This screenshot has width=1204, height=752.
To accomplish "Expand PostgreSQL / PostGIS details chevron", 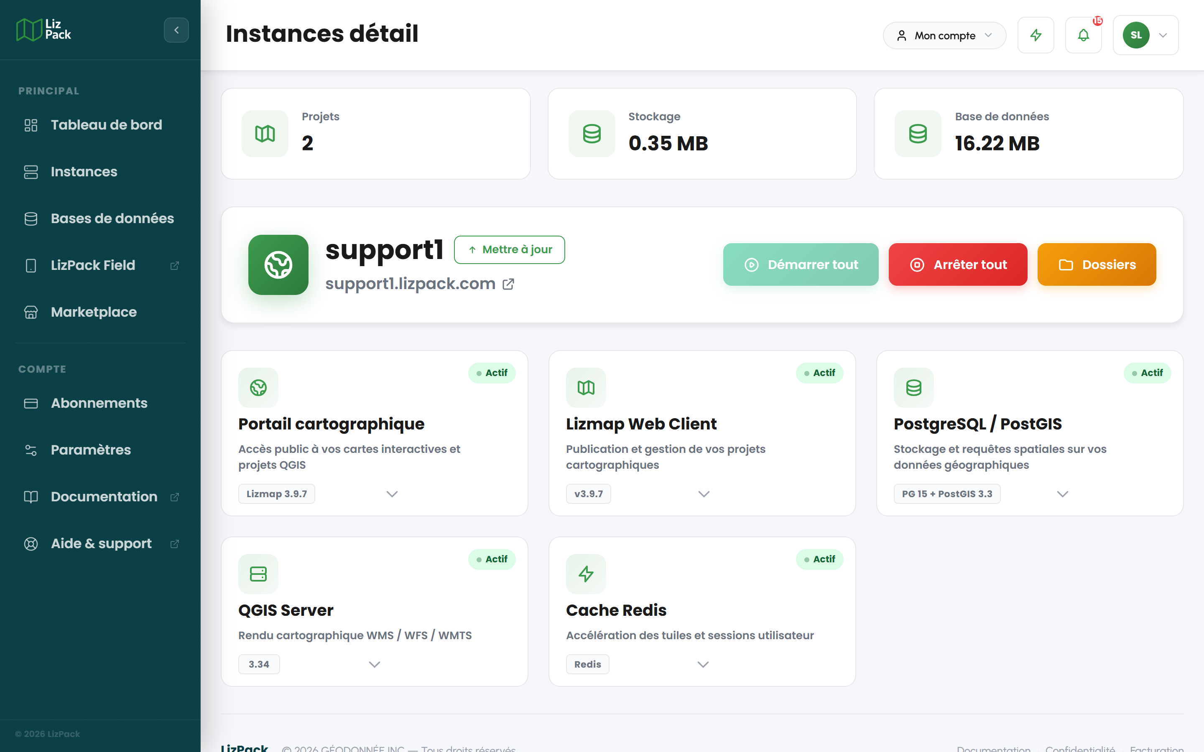I will (x=1063, y=494).
